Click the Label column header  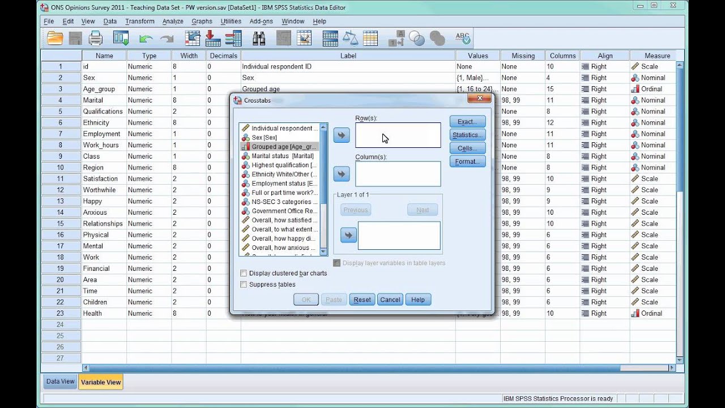coord(348,56)
